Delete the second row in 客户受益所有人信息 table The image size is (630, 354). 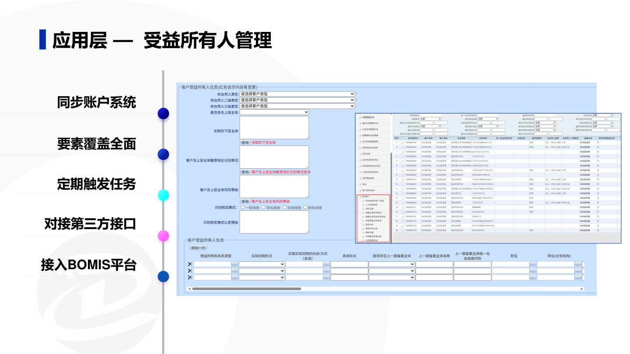tap(190, 271)
